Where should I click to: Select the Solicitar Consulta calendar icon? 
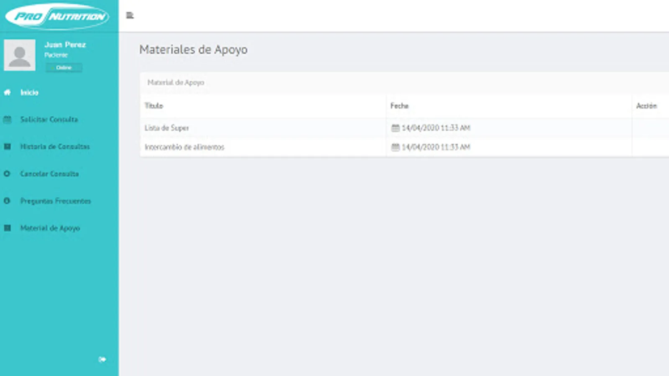(7, 119)
